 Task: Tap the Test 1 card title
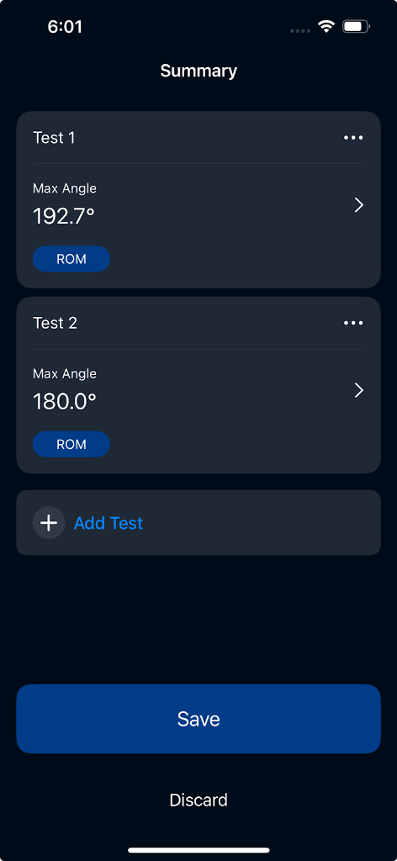tap(54, 138)
